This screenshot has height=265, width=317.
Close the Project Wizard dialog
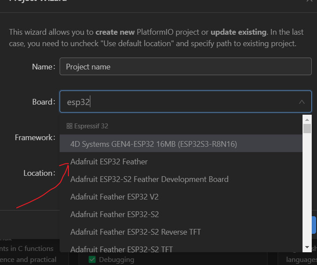tap(310, 1)
